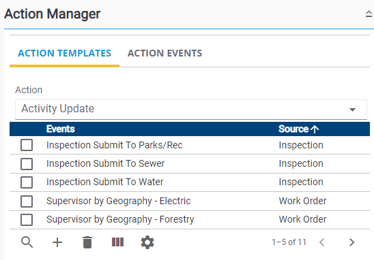Sort by Events column header
The width and height of the screenshot is (374, 260).
pos(61,129)
